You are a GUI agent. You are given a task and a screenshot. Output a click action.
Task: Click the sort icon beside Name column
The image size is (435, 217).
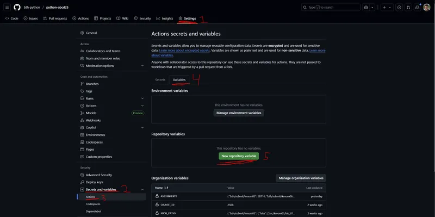click(x=166, y=188)
